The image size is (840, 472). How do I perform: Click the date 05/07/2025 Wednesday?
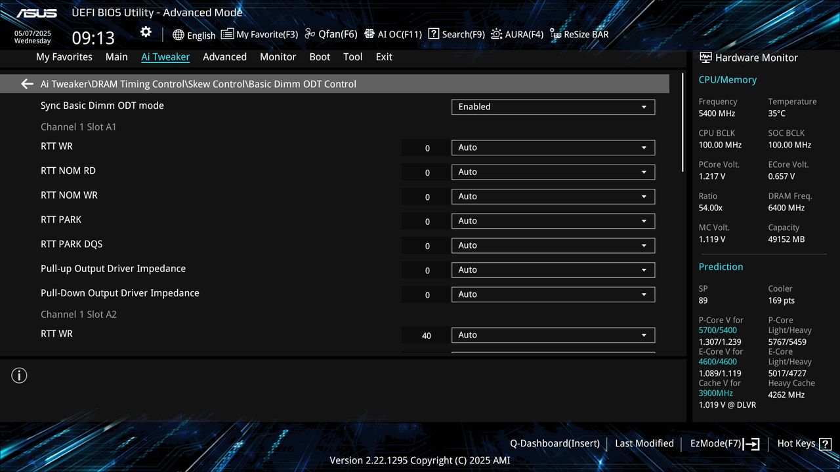click(x=33, y=37)
